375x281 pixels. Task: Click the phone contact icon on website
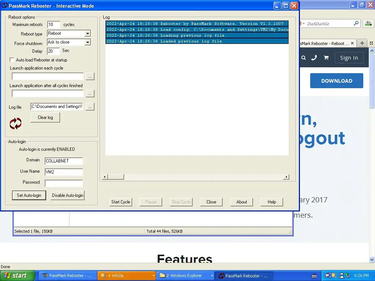point(314,57)
